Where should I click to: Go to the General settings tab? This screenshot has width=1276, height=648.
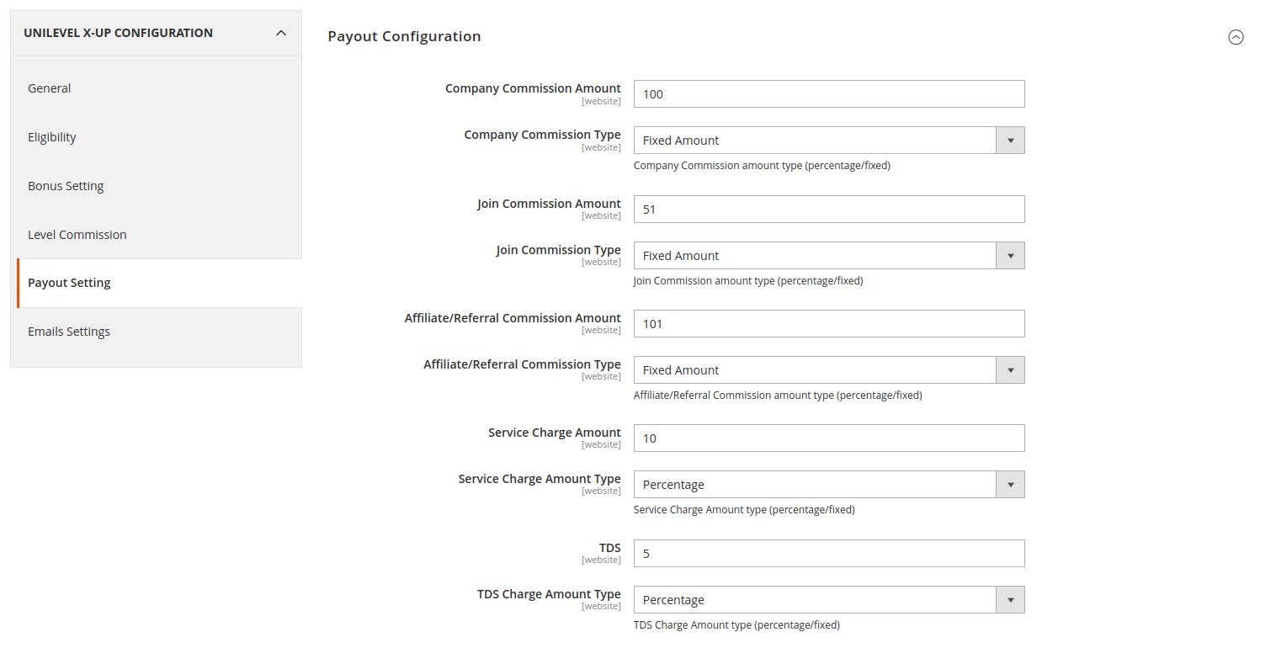pyautogui.click(x=50, y=88)
